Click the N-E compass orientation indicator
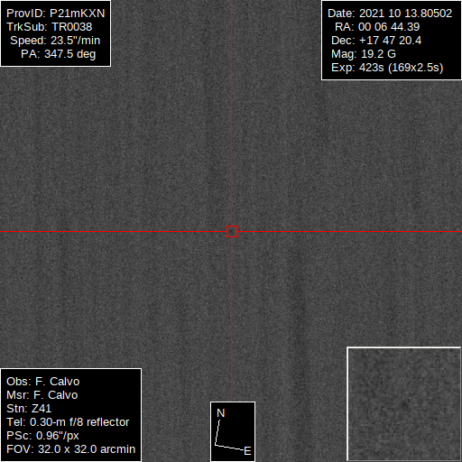 coord(233,431)
